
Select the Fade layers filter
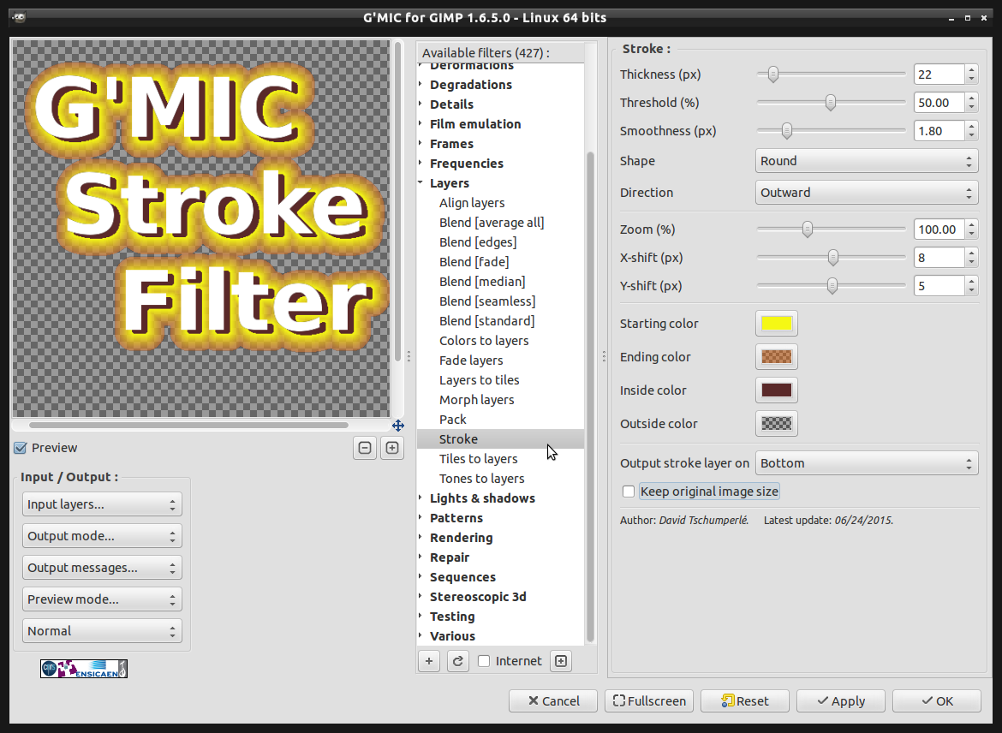coord(471,361)
